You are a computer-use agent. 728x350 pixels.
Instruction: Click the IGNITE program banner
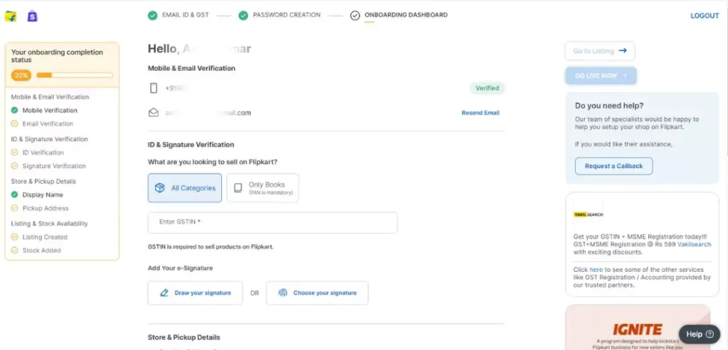point(638,327)
